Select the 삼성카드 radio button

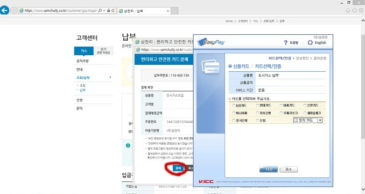(x=234, y=106)
